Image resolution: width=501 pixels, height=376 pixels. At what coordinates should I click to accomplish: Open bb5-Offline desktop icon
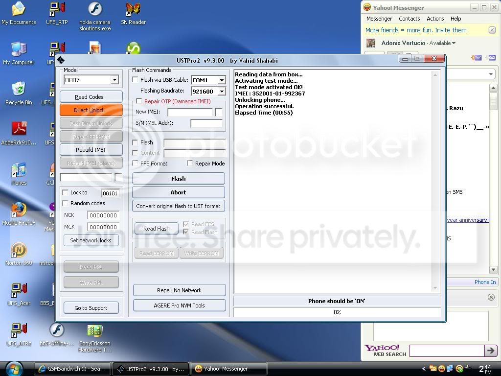click(57, 334)
